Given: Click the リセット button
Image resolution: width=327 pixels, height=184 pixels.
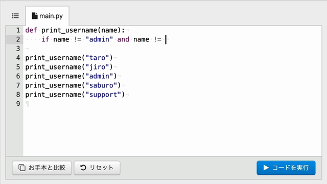Looking at the screenshot, I should coord(97,168).
